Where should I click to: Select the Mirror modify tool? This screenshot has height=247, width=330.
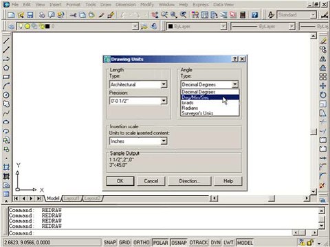click(323, 59)
